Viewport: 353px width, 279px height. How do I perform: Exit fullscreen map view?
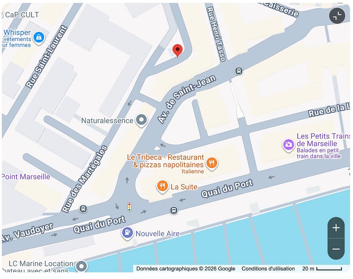(337, 16)
